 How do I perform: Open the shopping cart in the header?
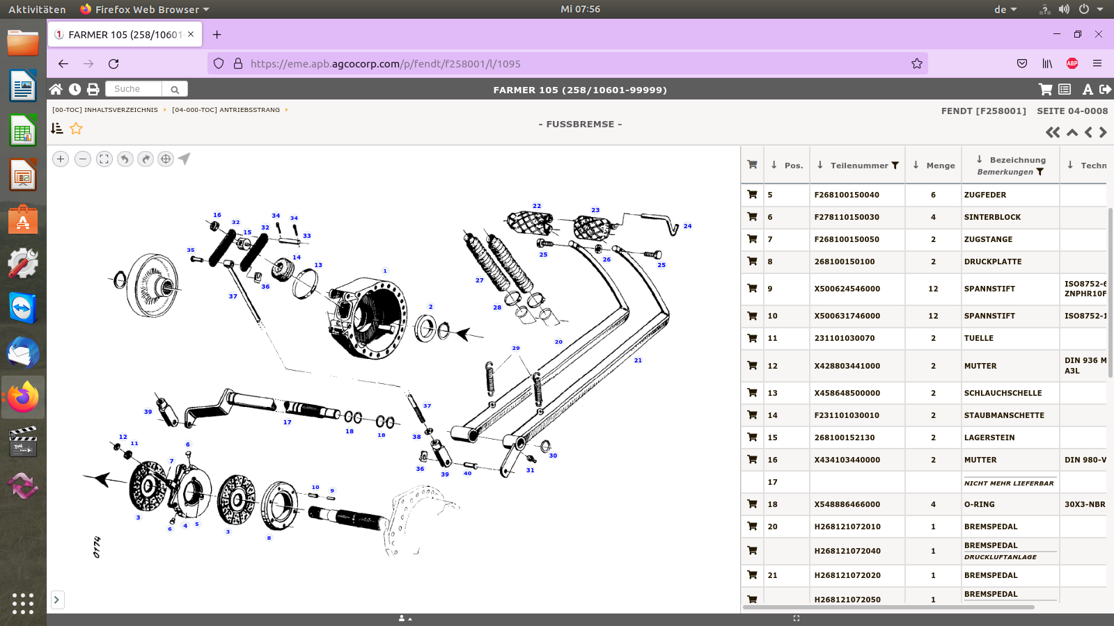tap(1045, 89)
